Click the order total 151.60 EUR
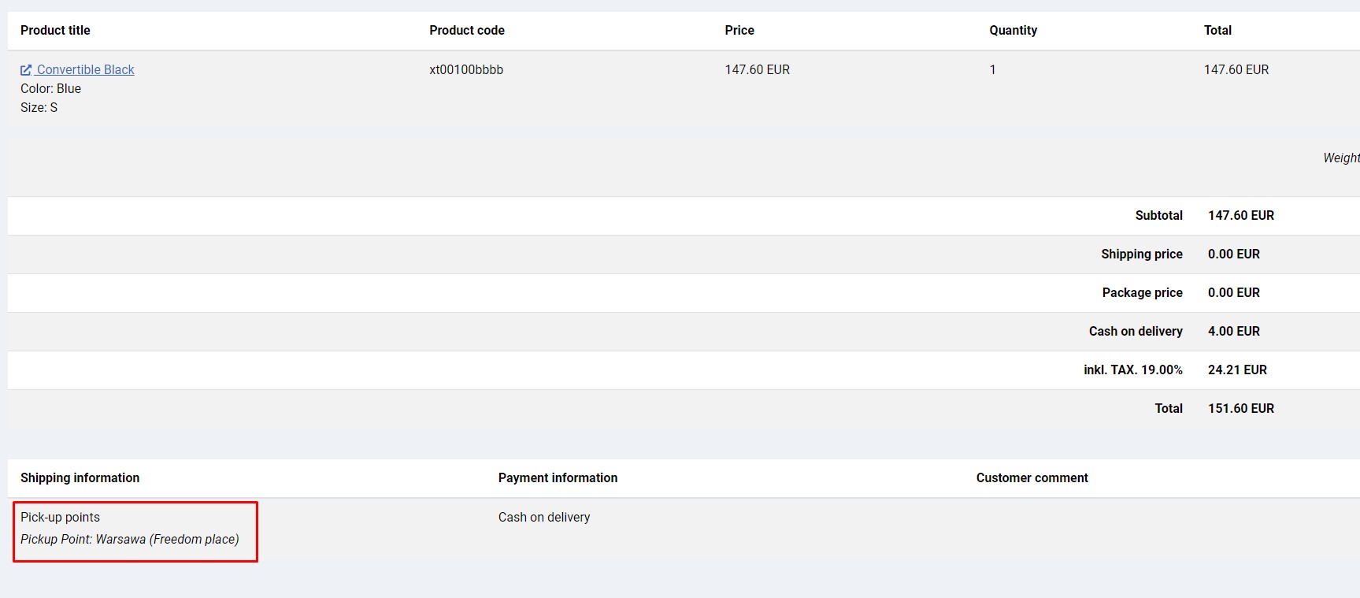This screenshot has width=1360, height=598. tap(1240, 409)
